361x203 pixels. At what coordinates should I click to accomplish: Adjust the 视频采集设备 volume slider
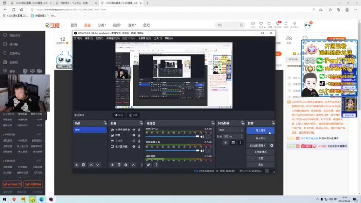coord(172,151)
